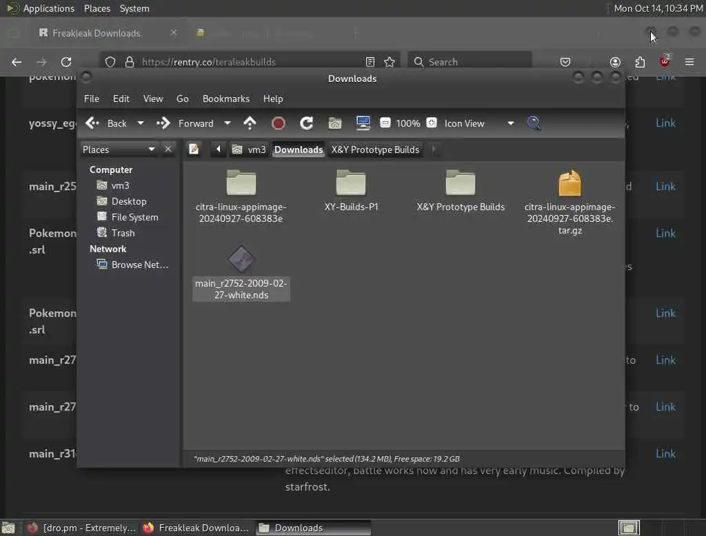
Task: Open the Edit menu
Action: tap(121, 99)
